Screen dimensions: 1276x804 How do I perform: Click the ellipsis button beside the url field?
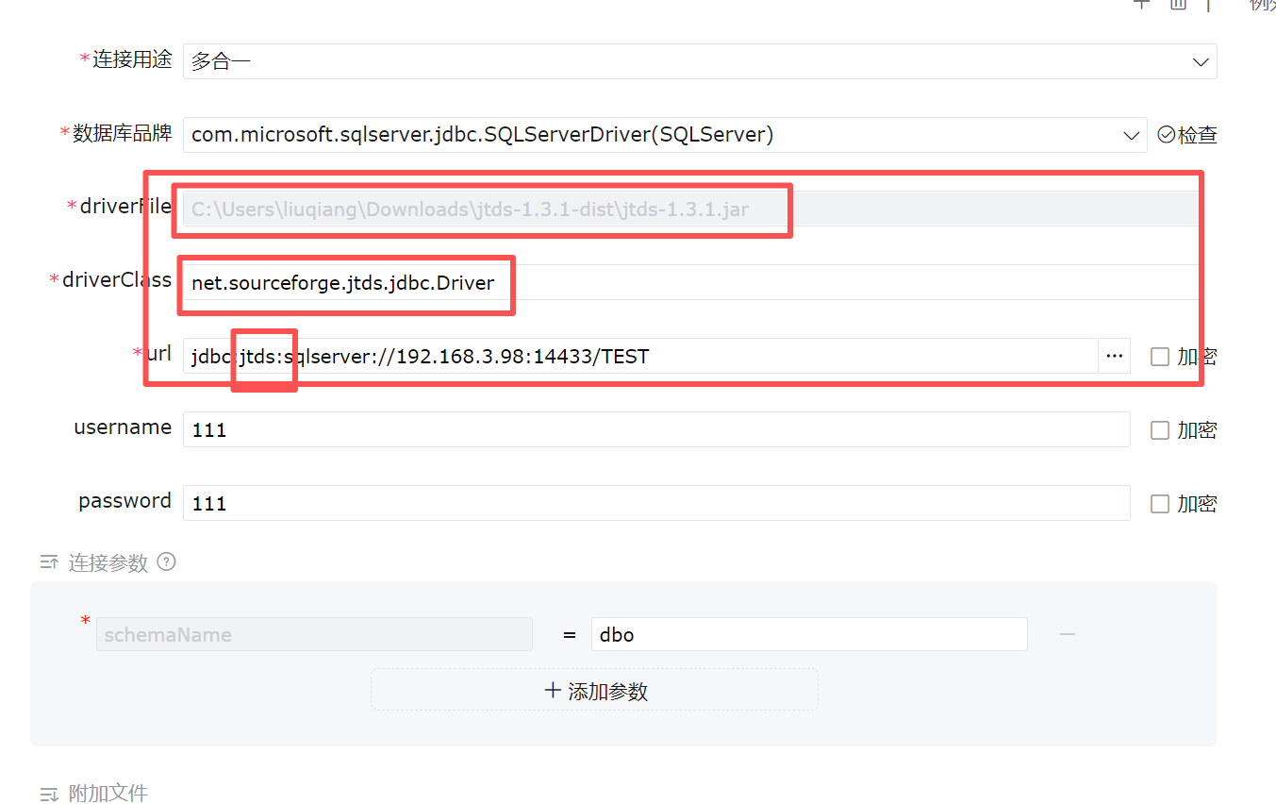click(x=1114, y=356)
